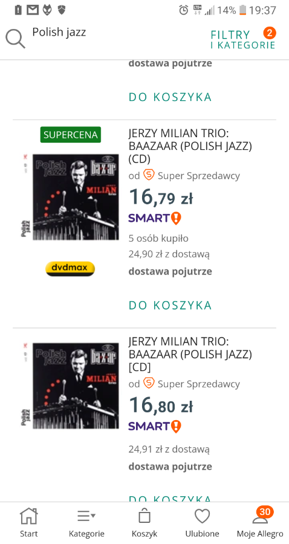Tap the SUPERCENA green badge
The image size is (289, 544).
pyautogui.click(x=70, y=135)
